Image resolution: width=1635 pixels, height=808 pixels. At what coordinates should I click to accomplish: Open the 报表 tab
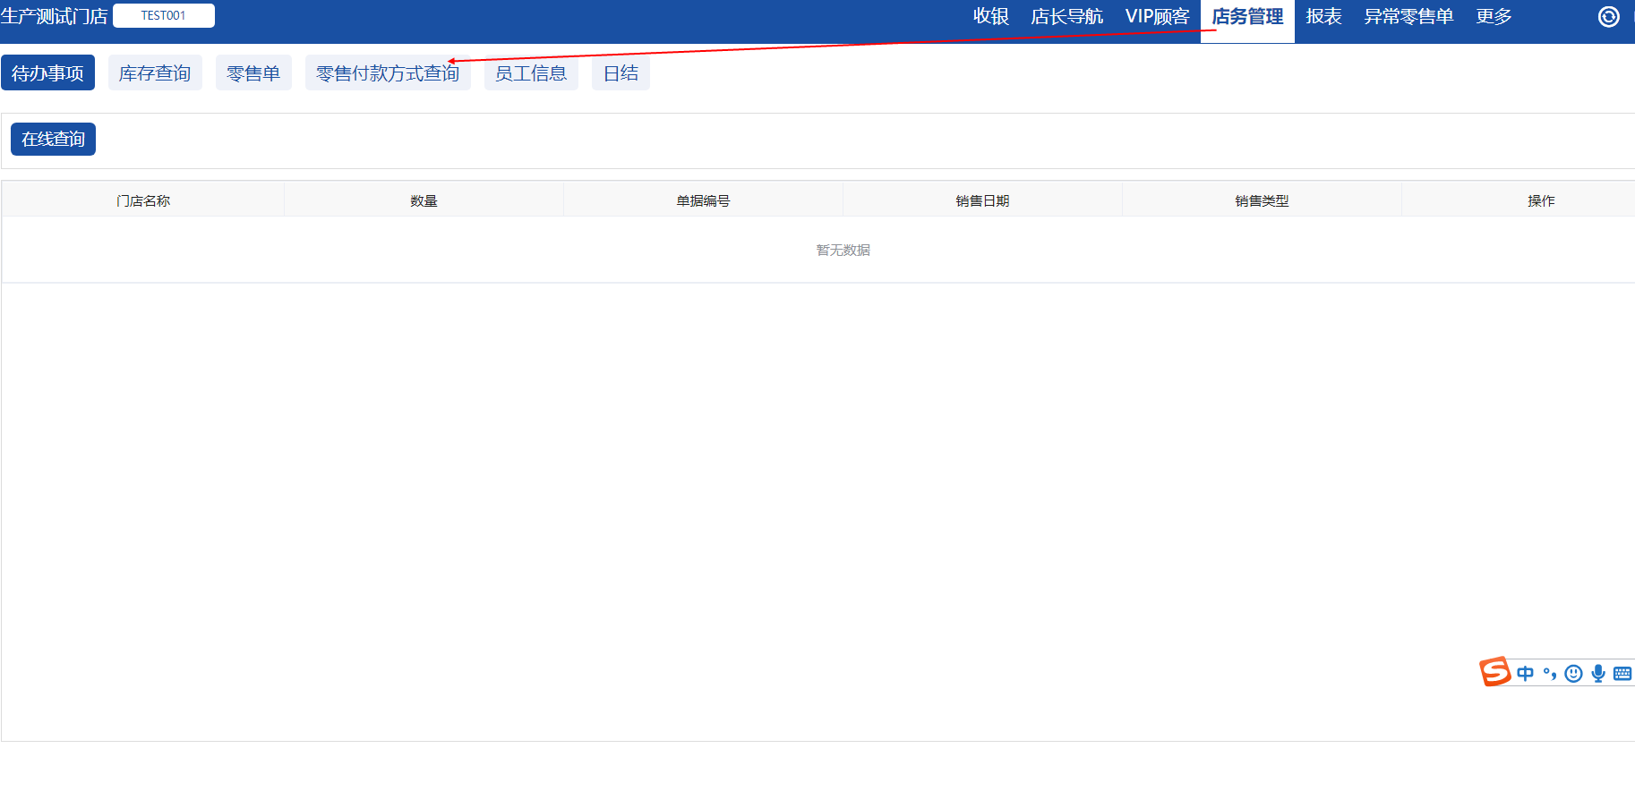tap(1323, 17)
